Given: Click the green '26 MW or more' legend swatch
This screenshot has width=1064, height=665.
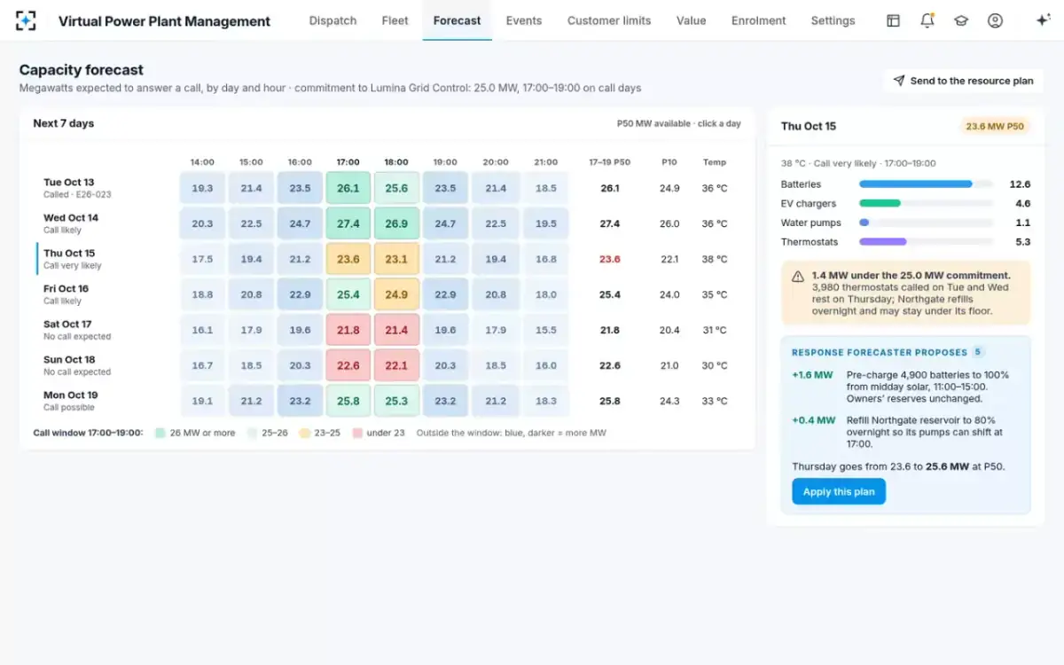Looking at the screenshot, I should (x=160, y=434).
